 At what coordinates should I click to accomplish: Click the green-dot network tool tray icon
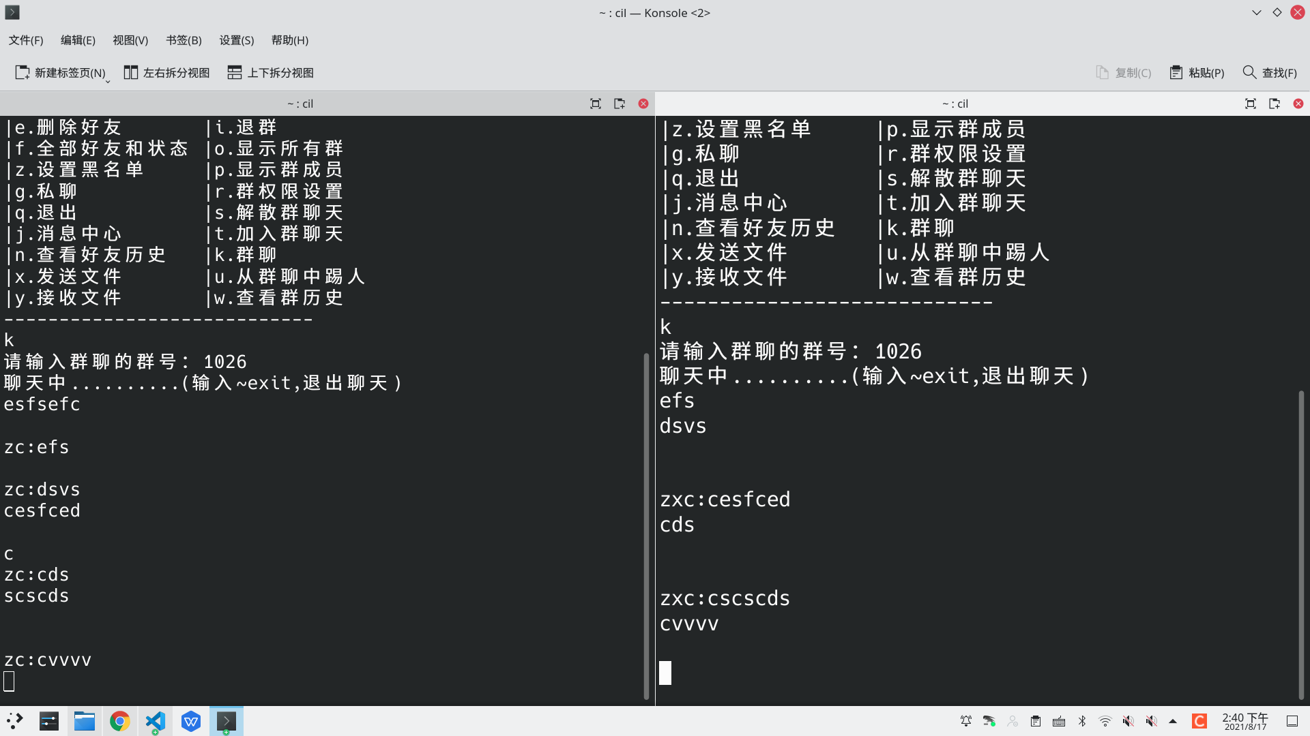[x=989, y=721]
